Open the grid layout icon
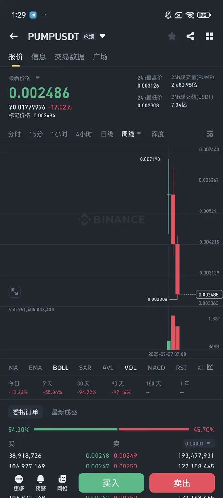The width and height of the screenshot is (223, 498). (210, 37)
